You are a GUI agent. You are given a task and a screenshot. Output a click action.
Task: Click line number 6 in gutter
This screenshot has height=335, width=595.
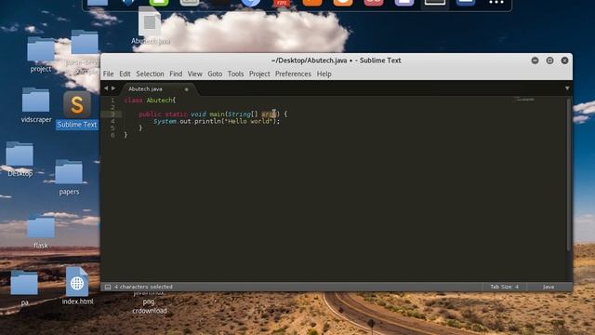click(112, 135)
